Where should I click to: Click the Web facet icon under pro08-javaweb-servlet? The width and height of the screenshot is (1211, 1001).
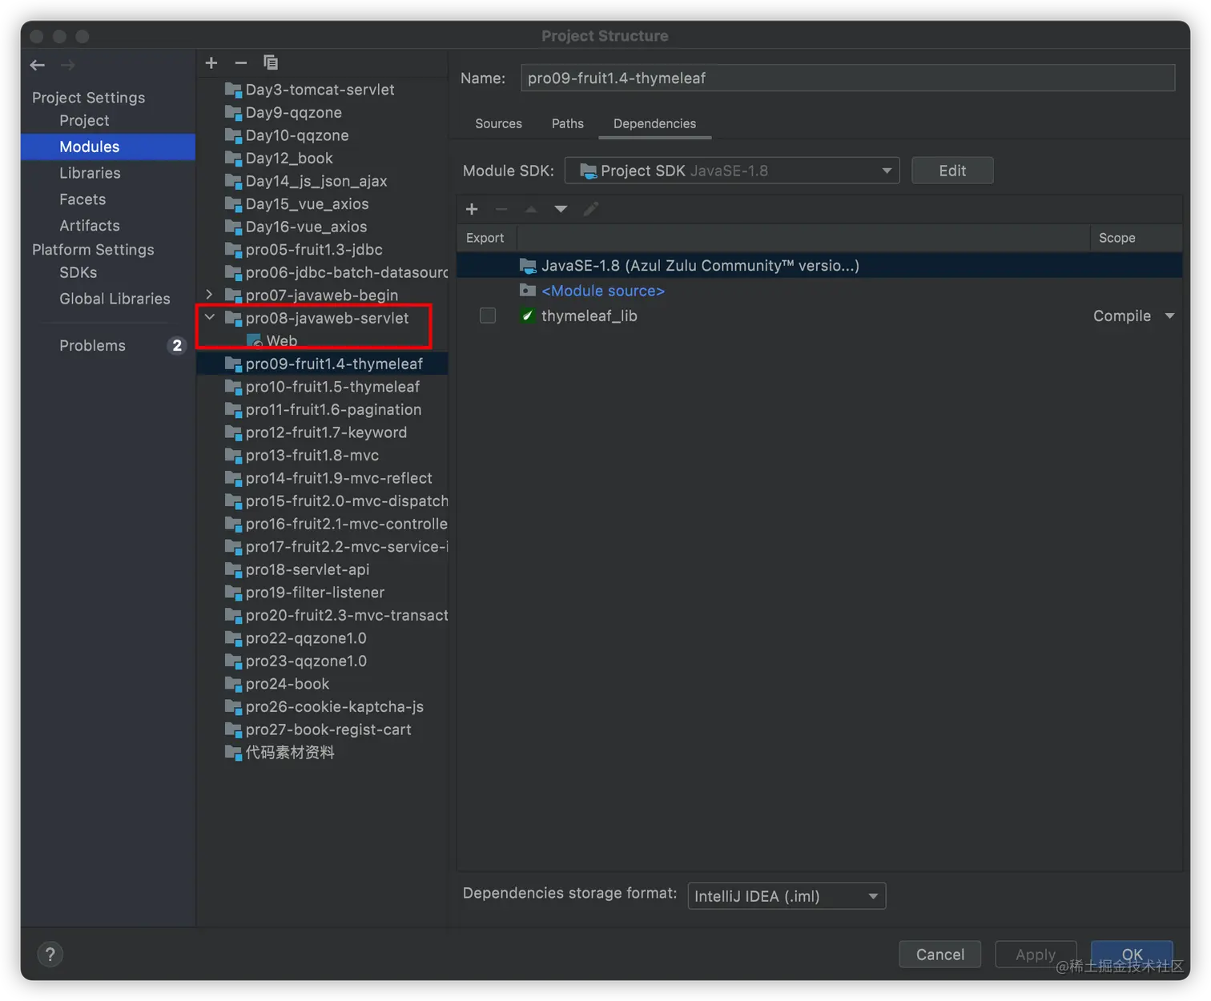pyautogui.click(x=255, y=341)
